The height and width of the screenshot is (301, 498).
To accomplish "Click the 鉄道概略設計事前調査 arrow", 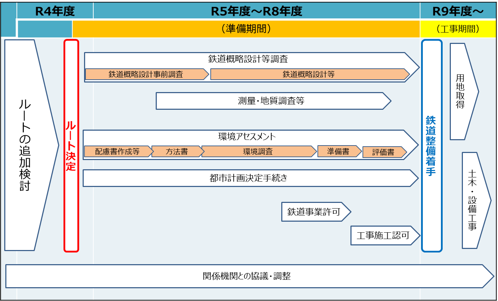I will tap(147, 74).
